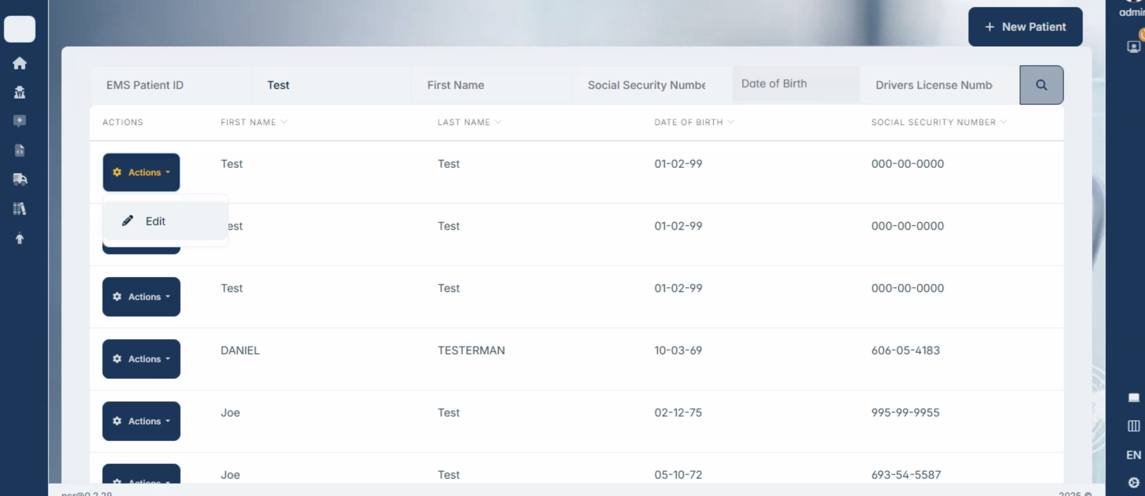The image size is (1145, 496).
Task: Open the fast truck/ambulance sidebar icon
Action: click(20, 179)
